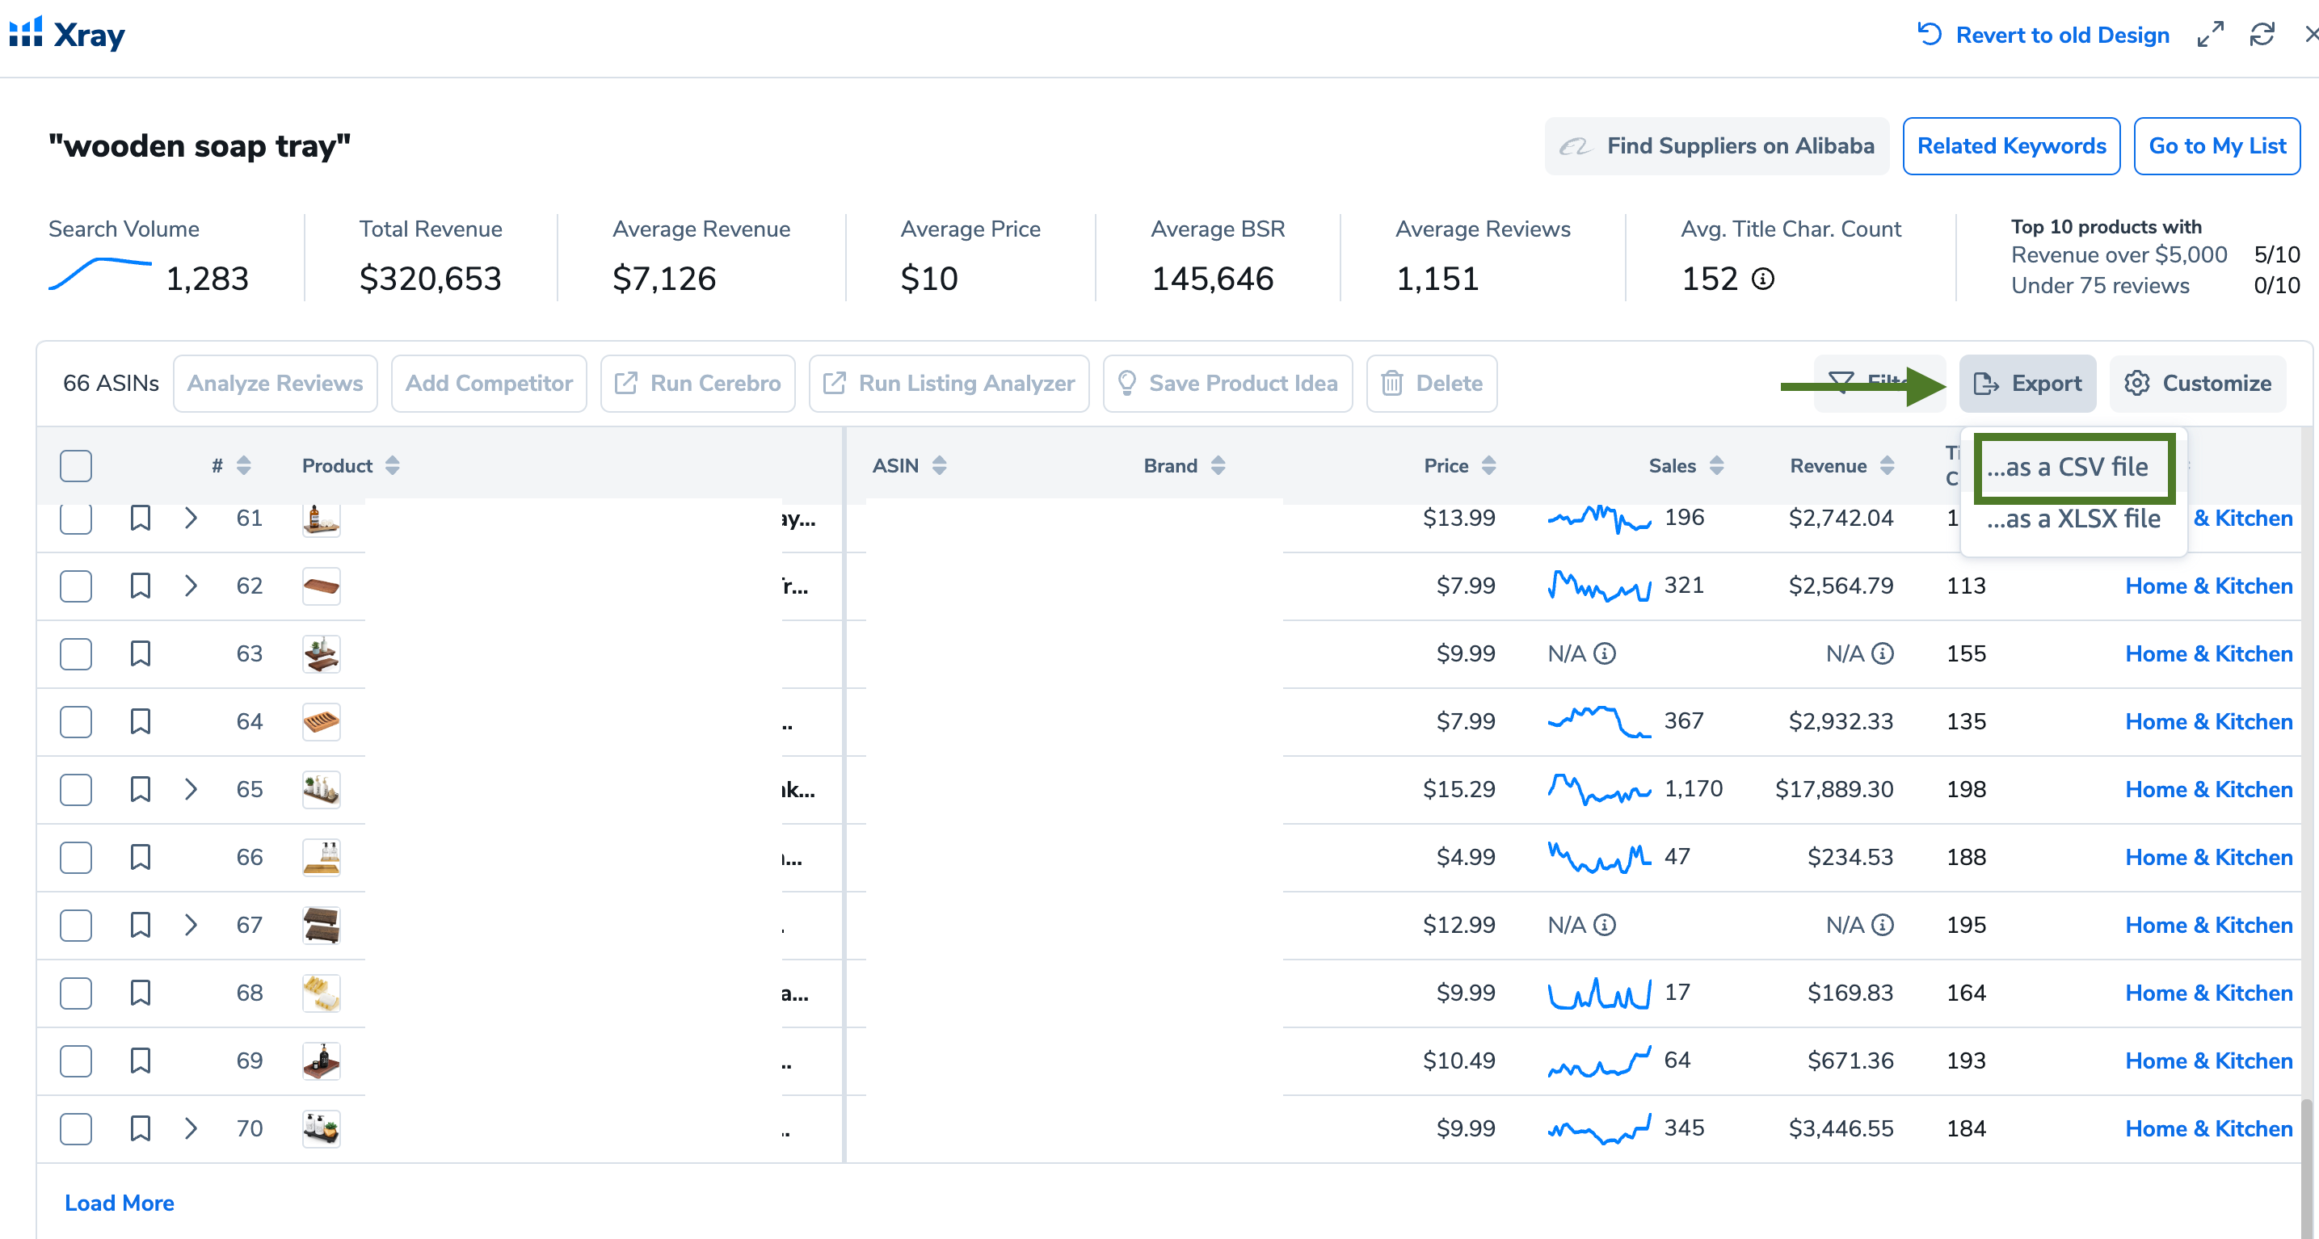Image resolution: width=2319 pixels, height=1239 pixels.
Task: Click the expand fullscreen arrows icon
Action: pos(2210,35)
